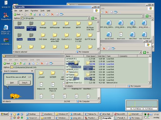Select the BitTorrent folder
This screenshot has height=120, width=161.
(67, 25)
